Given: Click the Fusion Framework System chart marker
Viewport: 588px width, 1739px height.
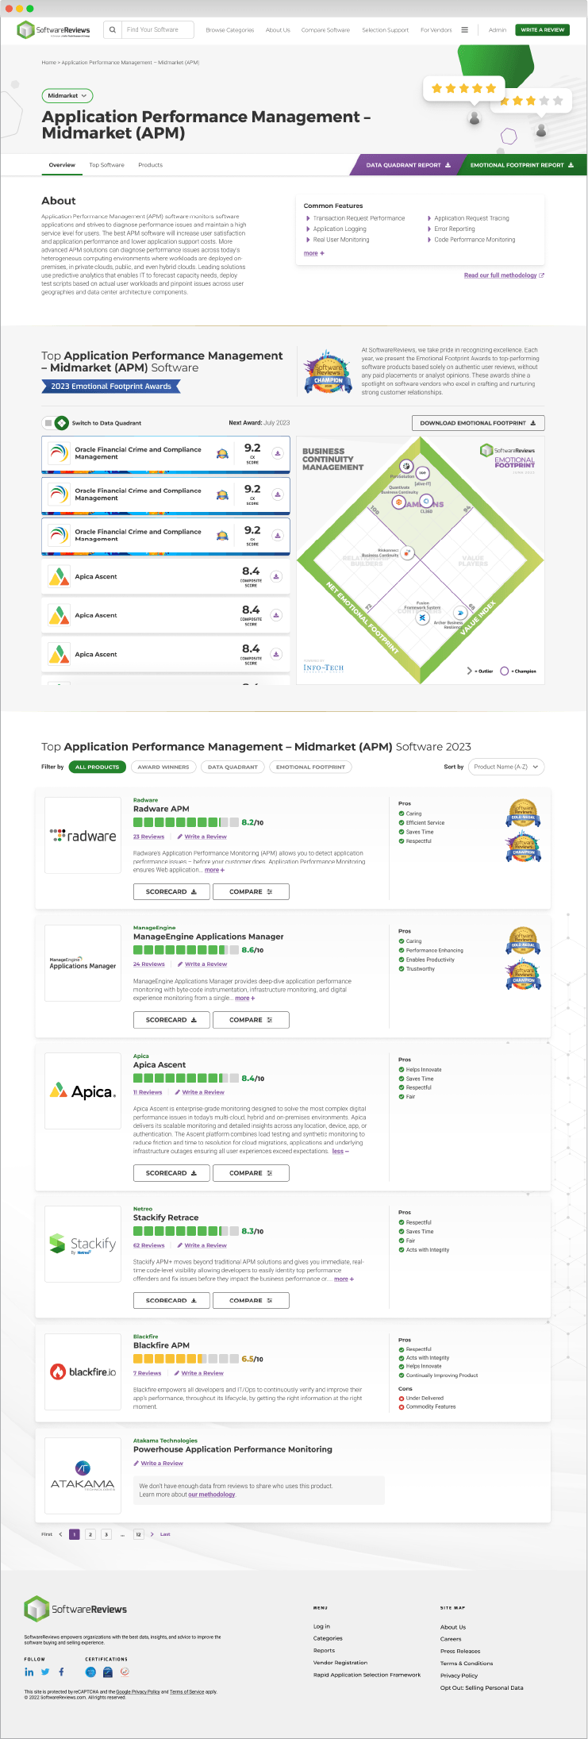Looking at the screenshot, I should (423, 617).
